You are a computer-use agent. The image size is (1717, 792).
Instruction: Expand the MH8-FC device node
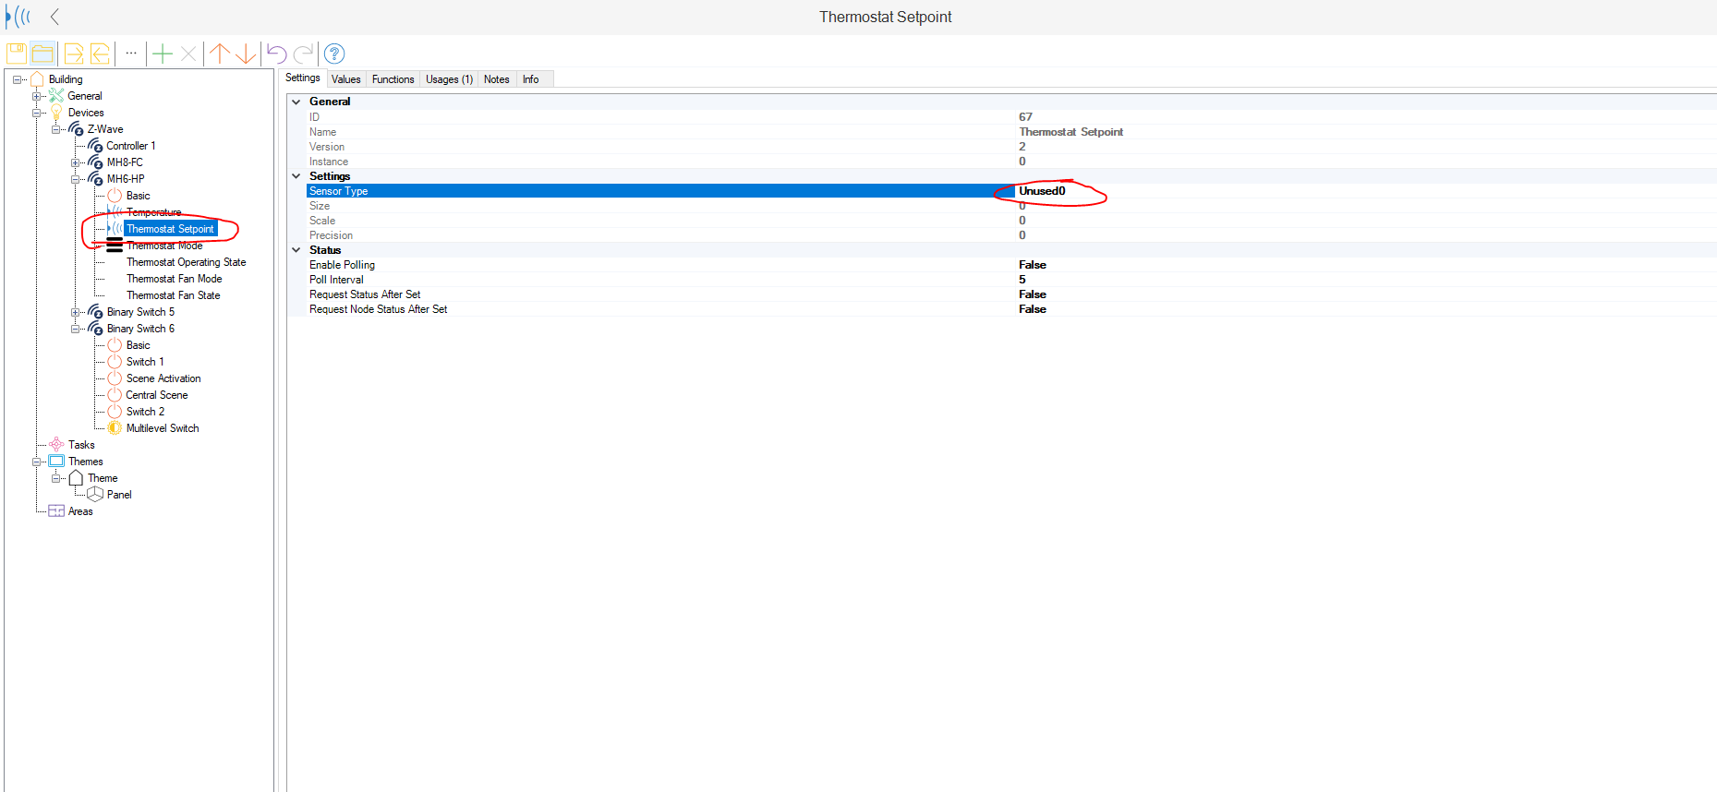76,162
